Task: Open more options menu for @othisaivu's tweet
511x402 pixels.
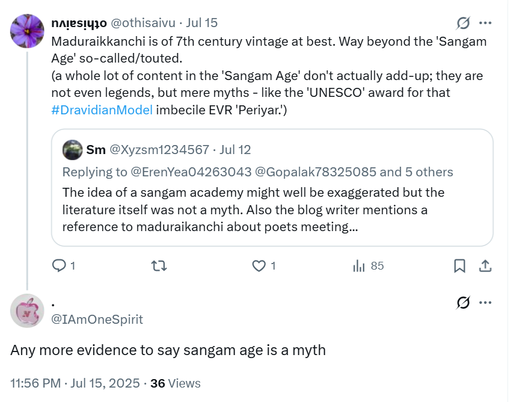Action: (x=485, y=23)
